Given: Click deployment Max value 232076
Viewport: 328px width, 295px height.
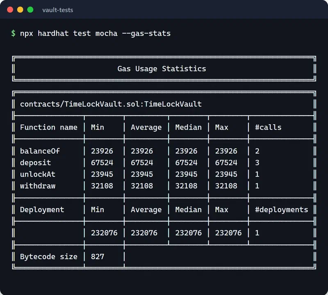Looking at the screenshot, I should (228, 233).
